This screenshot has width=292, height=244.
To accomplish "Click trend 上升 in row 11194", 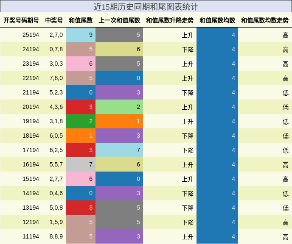I will (x=188, y=237).
